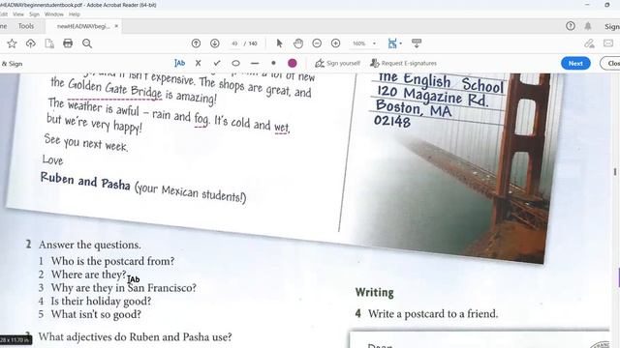This screenshot has width=620, height=348.
Task: Open the find text magnifier icon
Action: pyautogui.click(x=87, y=43)
